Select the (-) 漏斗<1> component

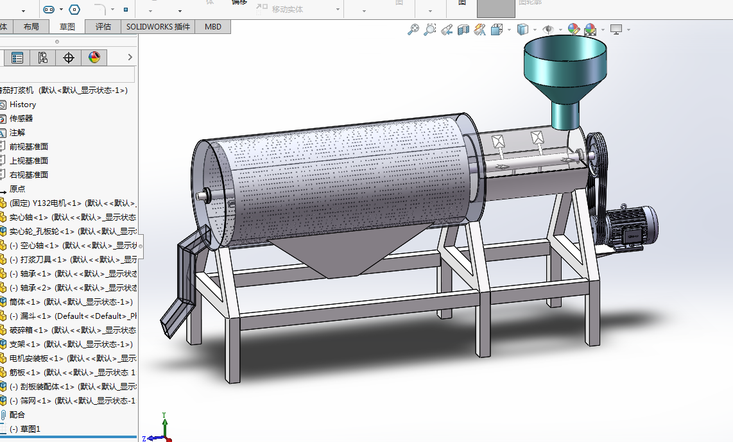pyautogui.click(x=73, y=316)
